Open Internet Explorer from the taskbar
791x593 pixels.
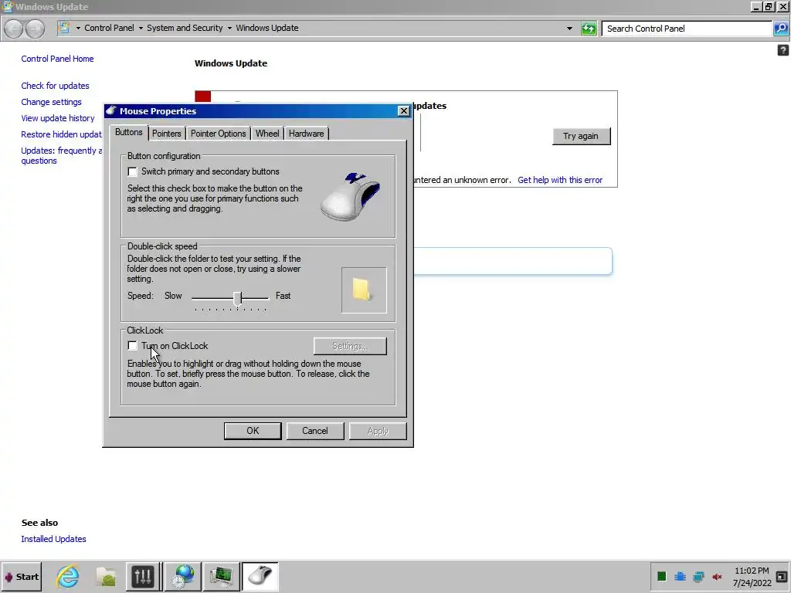(x=68, y=576)
